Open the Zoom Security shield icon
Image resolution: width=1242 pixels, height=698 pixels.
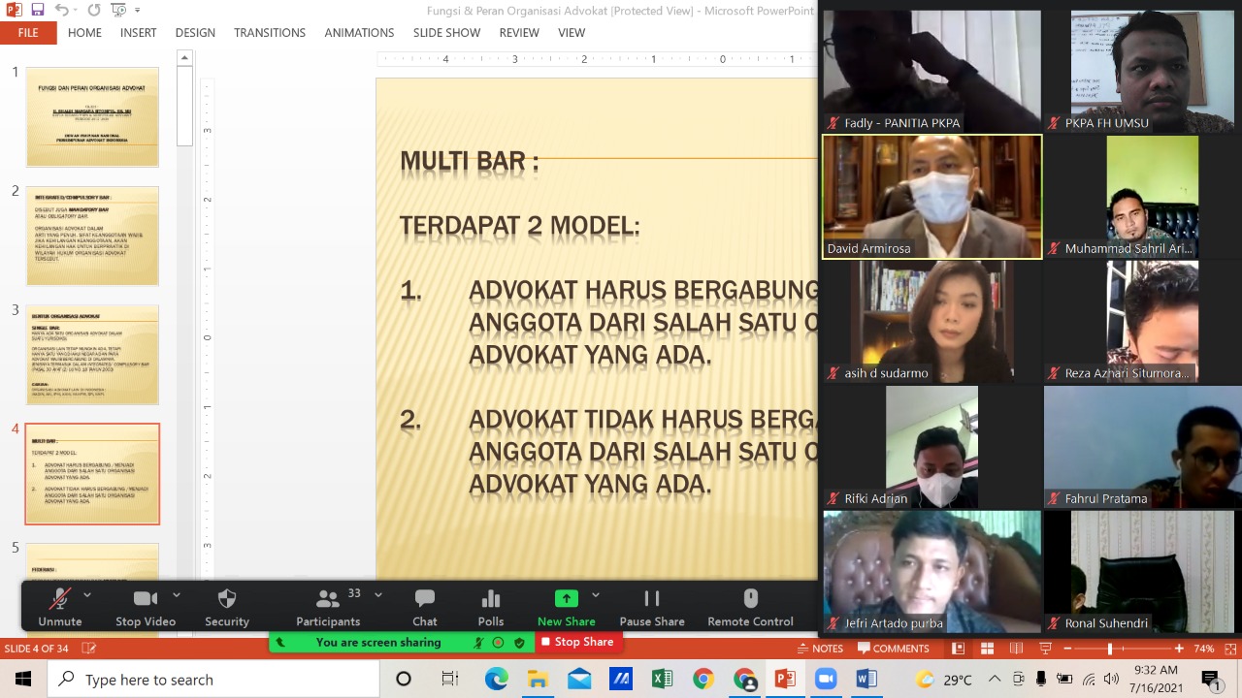pos(227,599)
